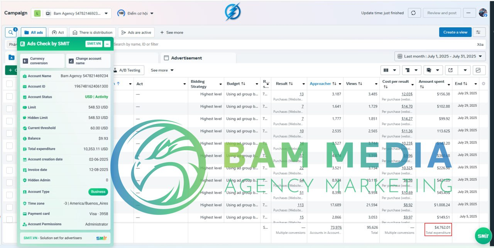Open the floating SMIT round button
Screen dimensions: 494x248
tap(483, 236)
